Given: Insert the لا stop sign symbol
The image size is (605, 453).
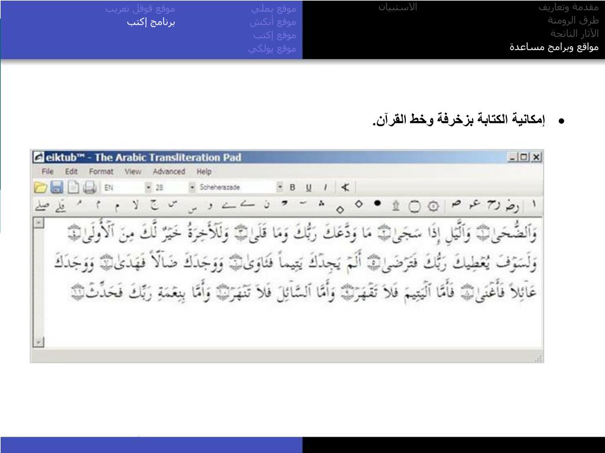Looking at the screenshot, I should [x=135, y=205].
